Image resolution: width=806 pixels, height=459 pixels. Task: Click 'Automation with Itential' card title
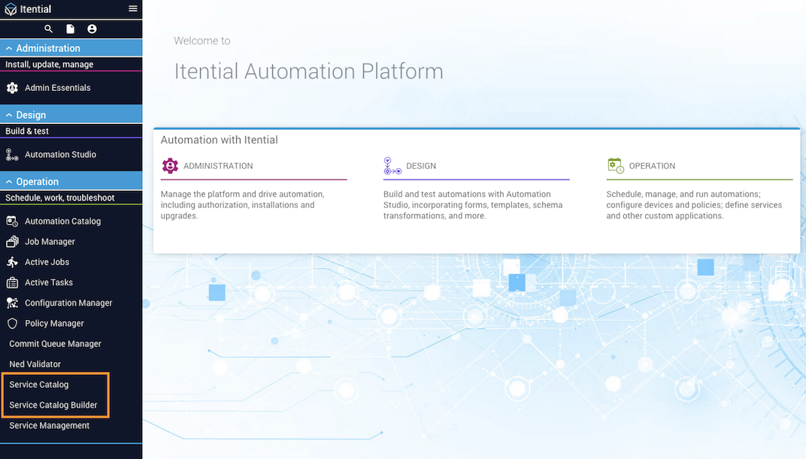click(x=219, y=140)
